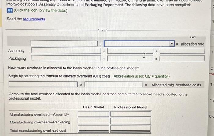The image size is (214, 136).
Task: Click 'Compute the total overhead allocated' instruction text
Action: (98, 96)
